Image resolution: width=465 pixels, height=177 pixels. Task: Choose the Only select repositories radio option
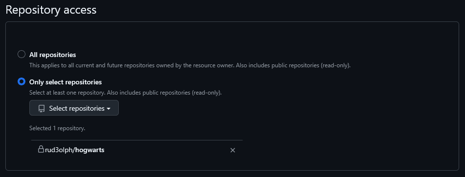point(22,81)
